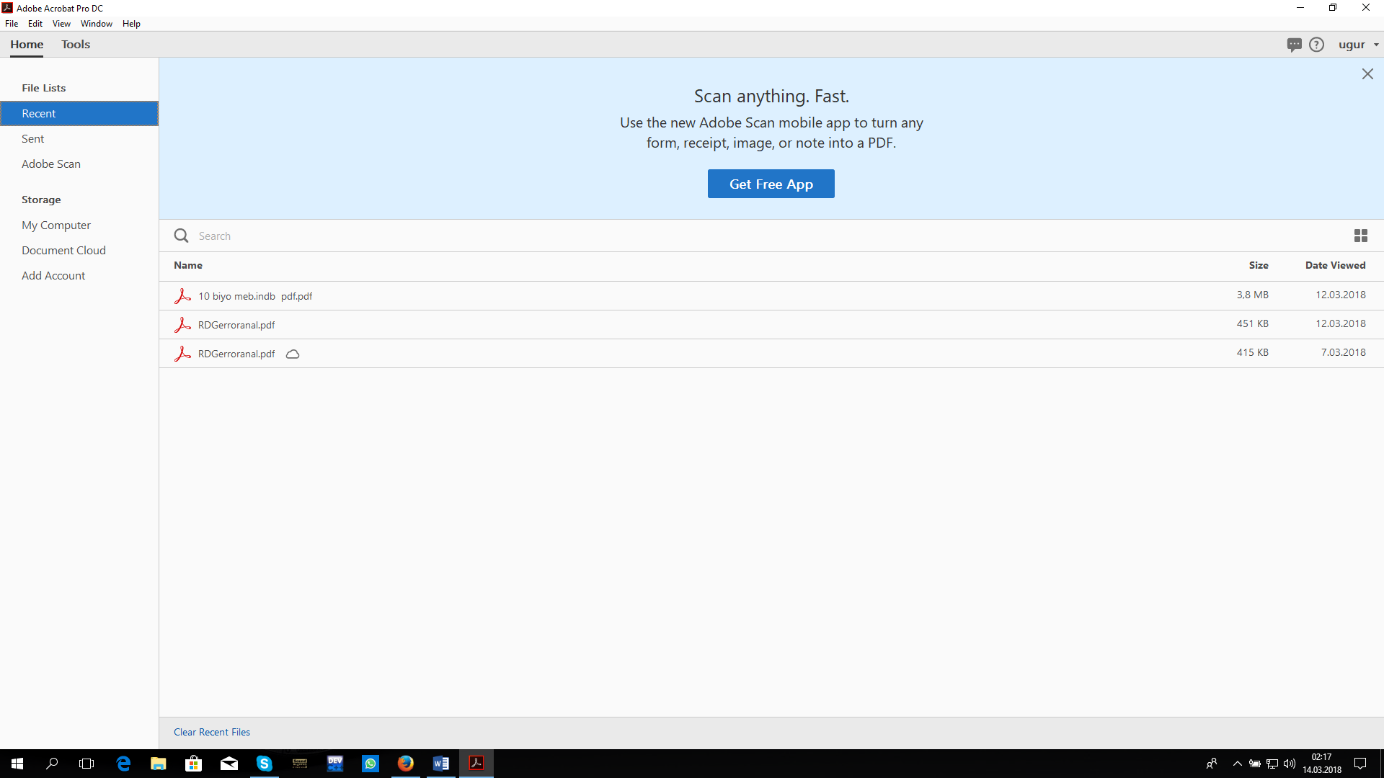The width and height of the screenshot is (1384, 778).
Task: Click the search magnifier icon
Action: 181,236
